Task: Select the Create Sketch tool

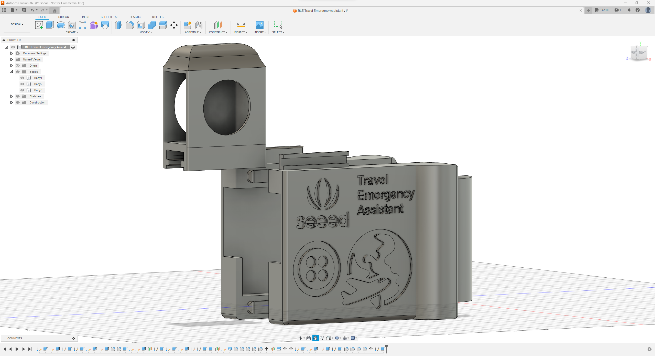Action: click(39, 25)
